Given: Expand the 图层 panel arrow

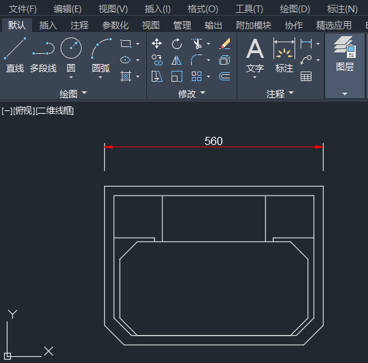Looking at the screenshot, I should point(345,94).
